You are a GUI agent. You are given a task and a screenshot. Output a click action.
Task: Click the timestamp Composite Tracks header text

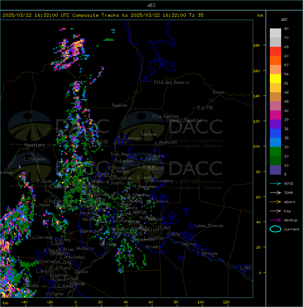pyautogui.click(x=103, y=15)
